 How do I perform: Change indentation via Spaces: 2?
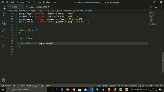(112, 86)
